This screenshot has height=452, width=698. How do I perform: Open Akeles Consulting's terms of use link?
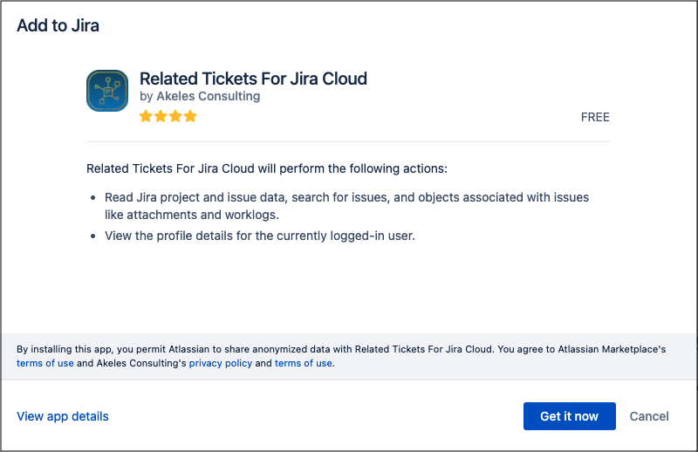[x=303, y=363]
